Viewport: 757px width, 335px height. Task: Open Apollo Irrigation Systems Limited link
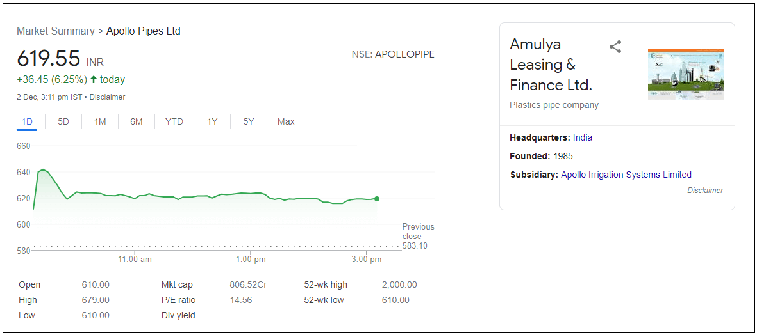(x=626, y=175)
